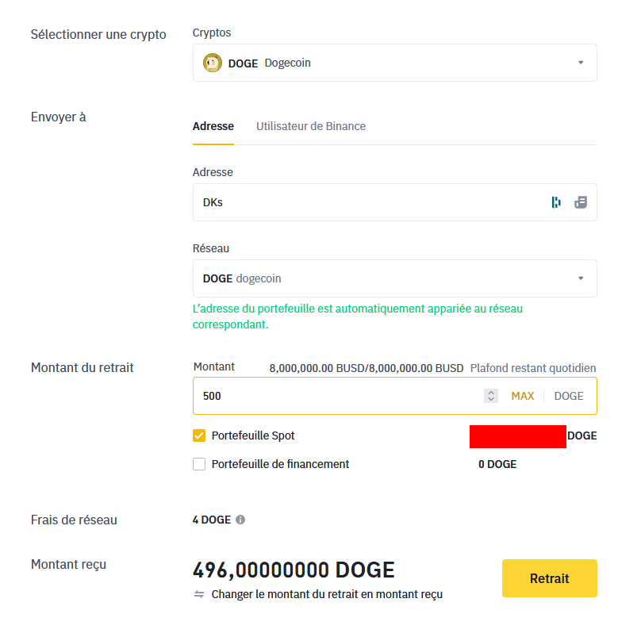Image resolution: width=641 pixels, height=637 pixels.
Task: Click the Portefeuille Spot label
Action: (253, 436)
